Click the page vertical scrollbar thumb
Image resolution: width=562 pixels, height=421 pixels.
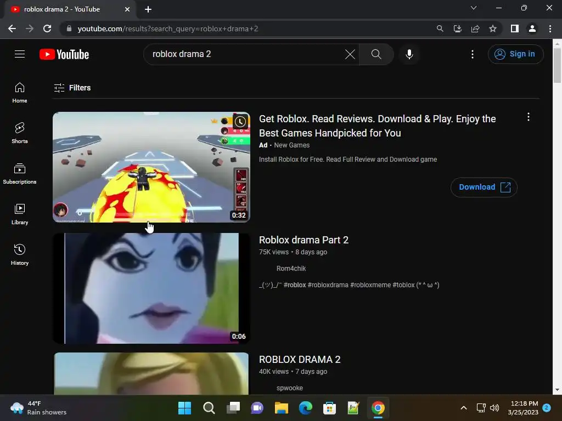pos(557,65)
